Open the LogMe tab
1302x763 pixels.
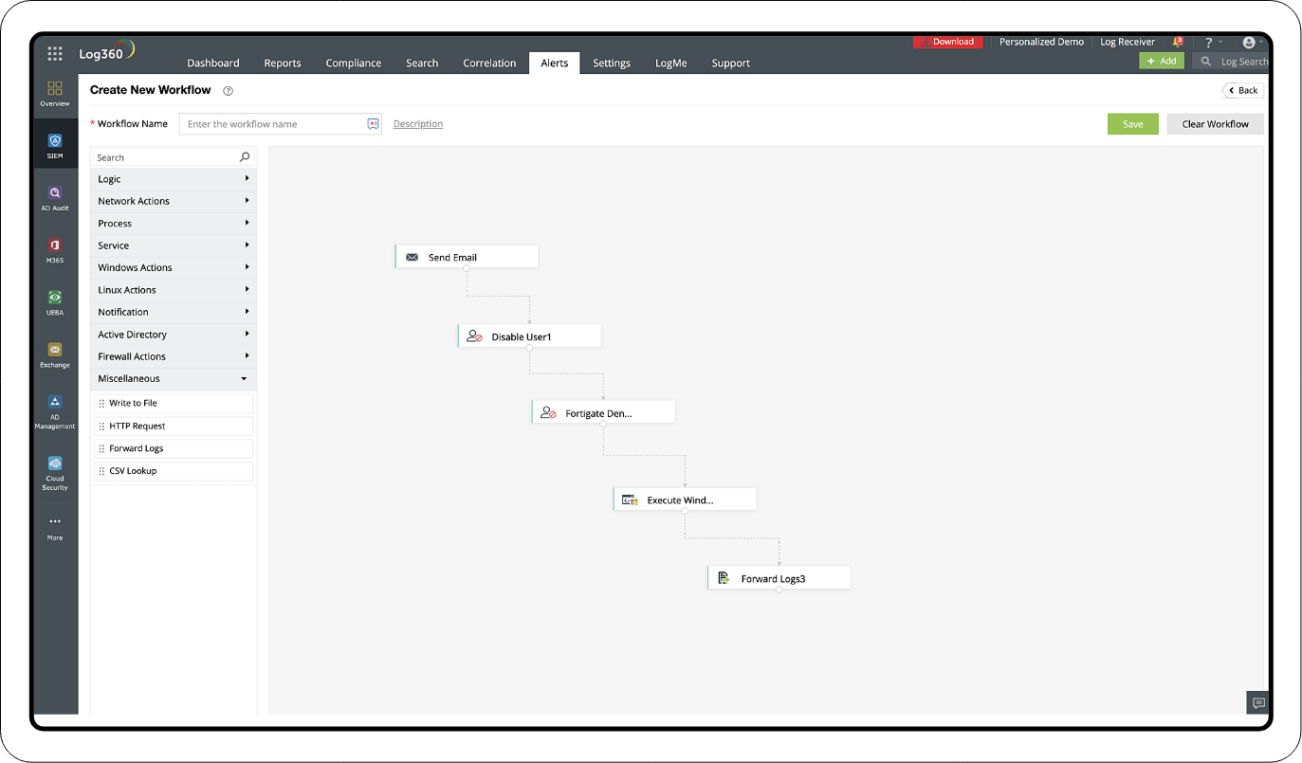point(671,63)
